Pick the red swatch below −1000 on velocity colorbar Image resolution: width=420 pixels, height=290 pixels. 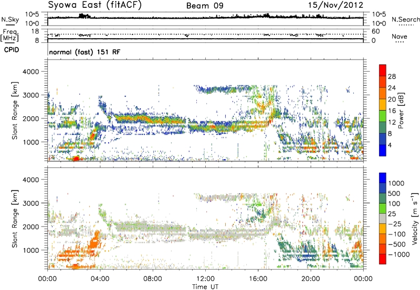(383, 259)
